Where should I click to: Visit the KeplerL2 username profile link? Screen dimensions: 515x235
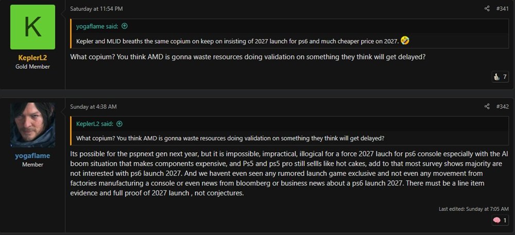click(32, 58)
